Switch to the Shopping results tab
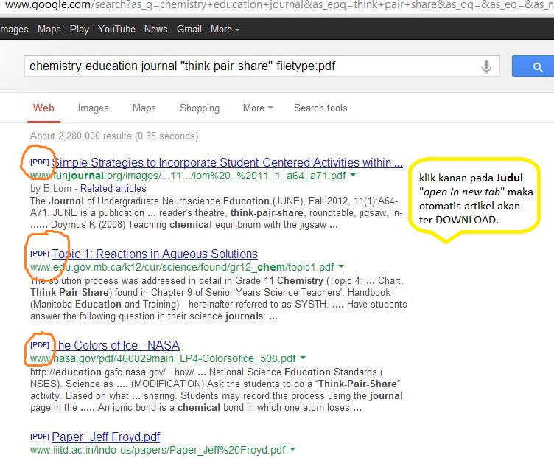This screenshot has height=458, width=554. click(200, 108)
